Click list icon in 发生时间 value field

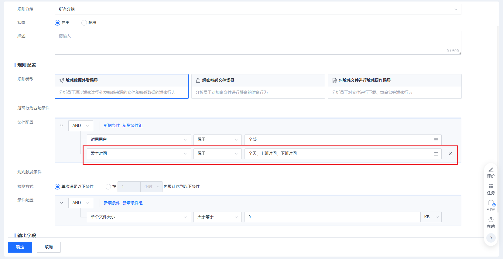(436, 154)
